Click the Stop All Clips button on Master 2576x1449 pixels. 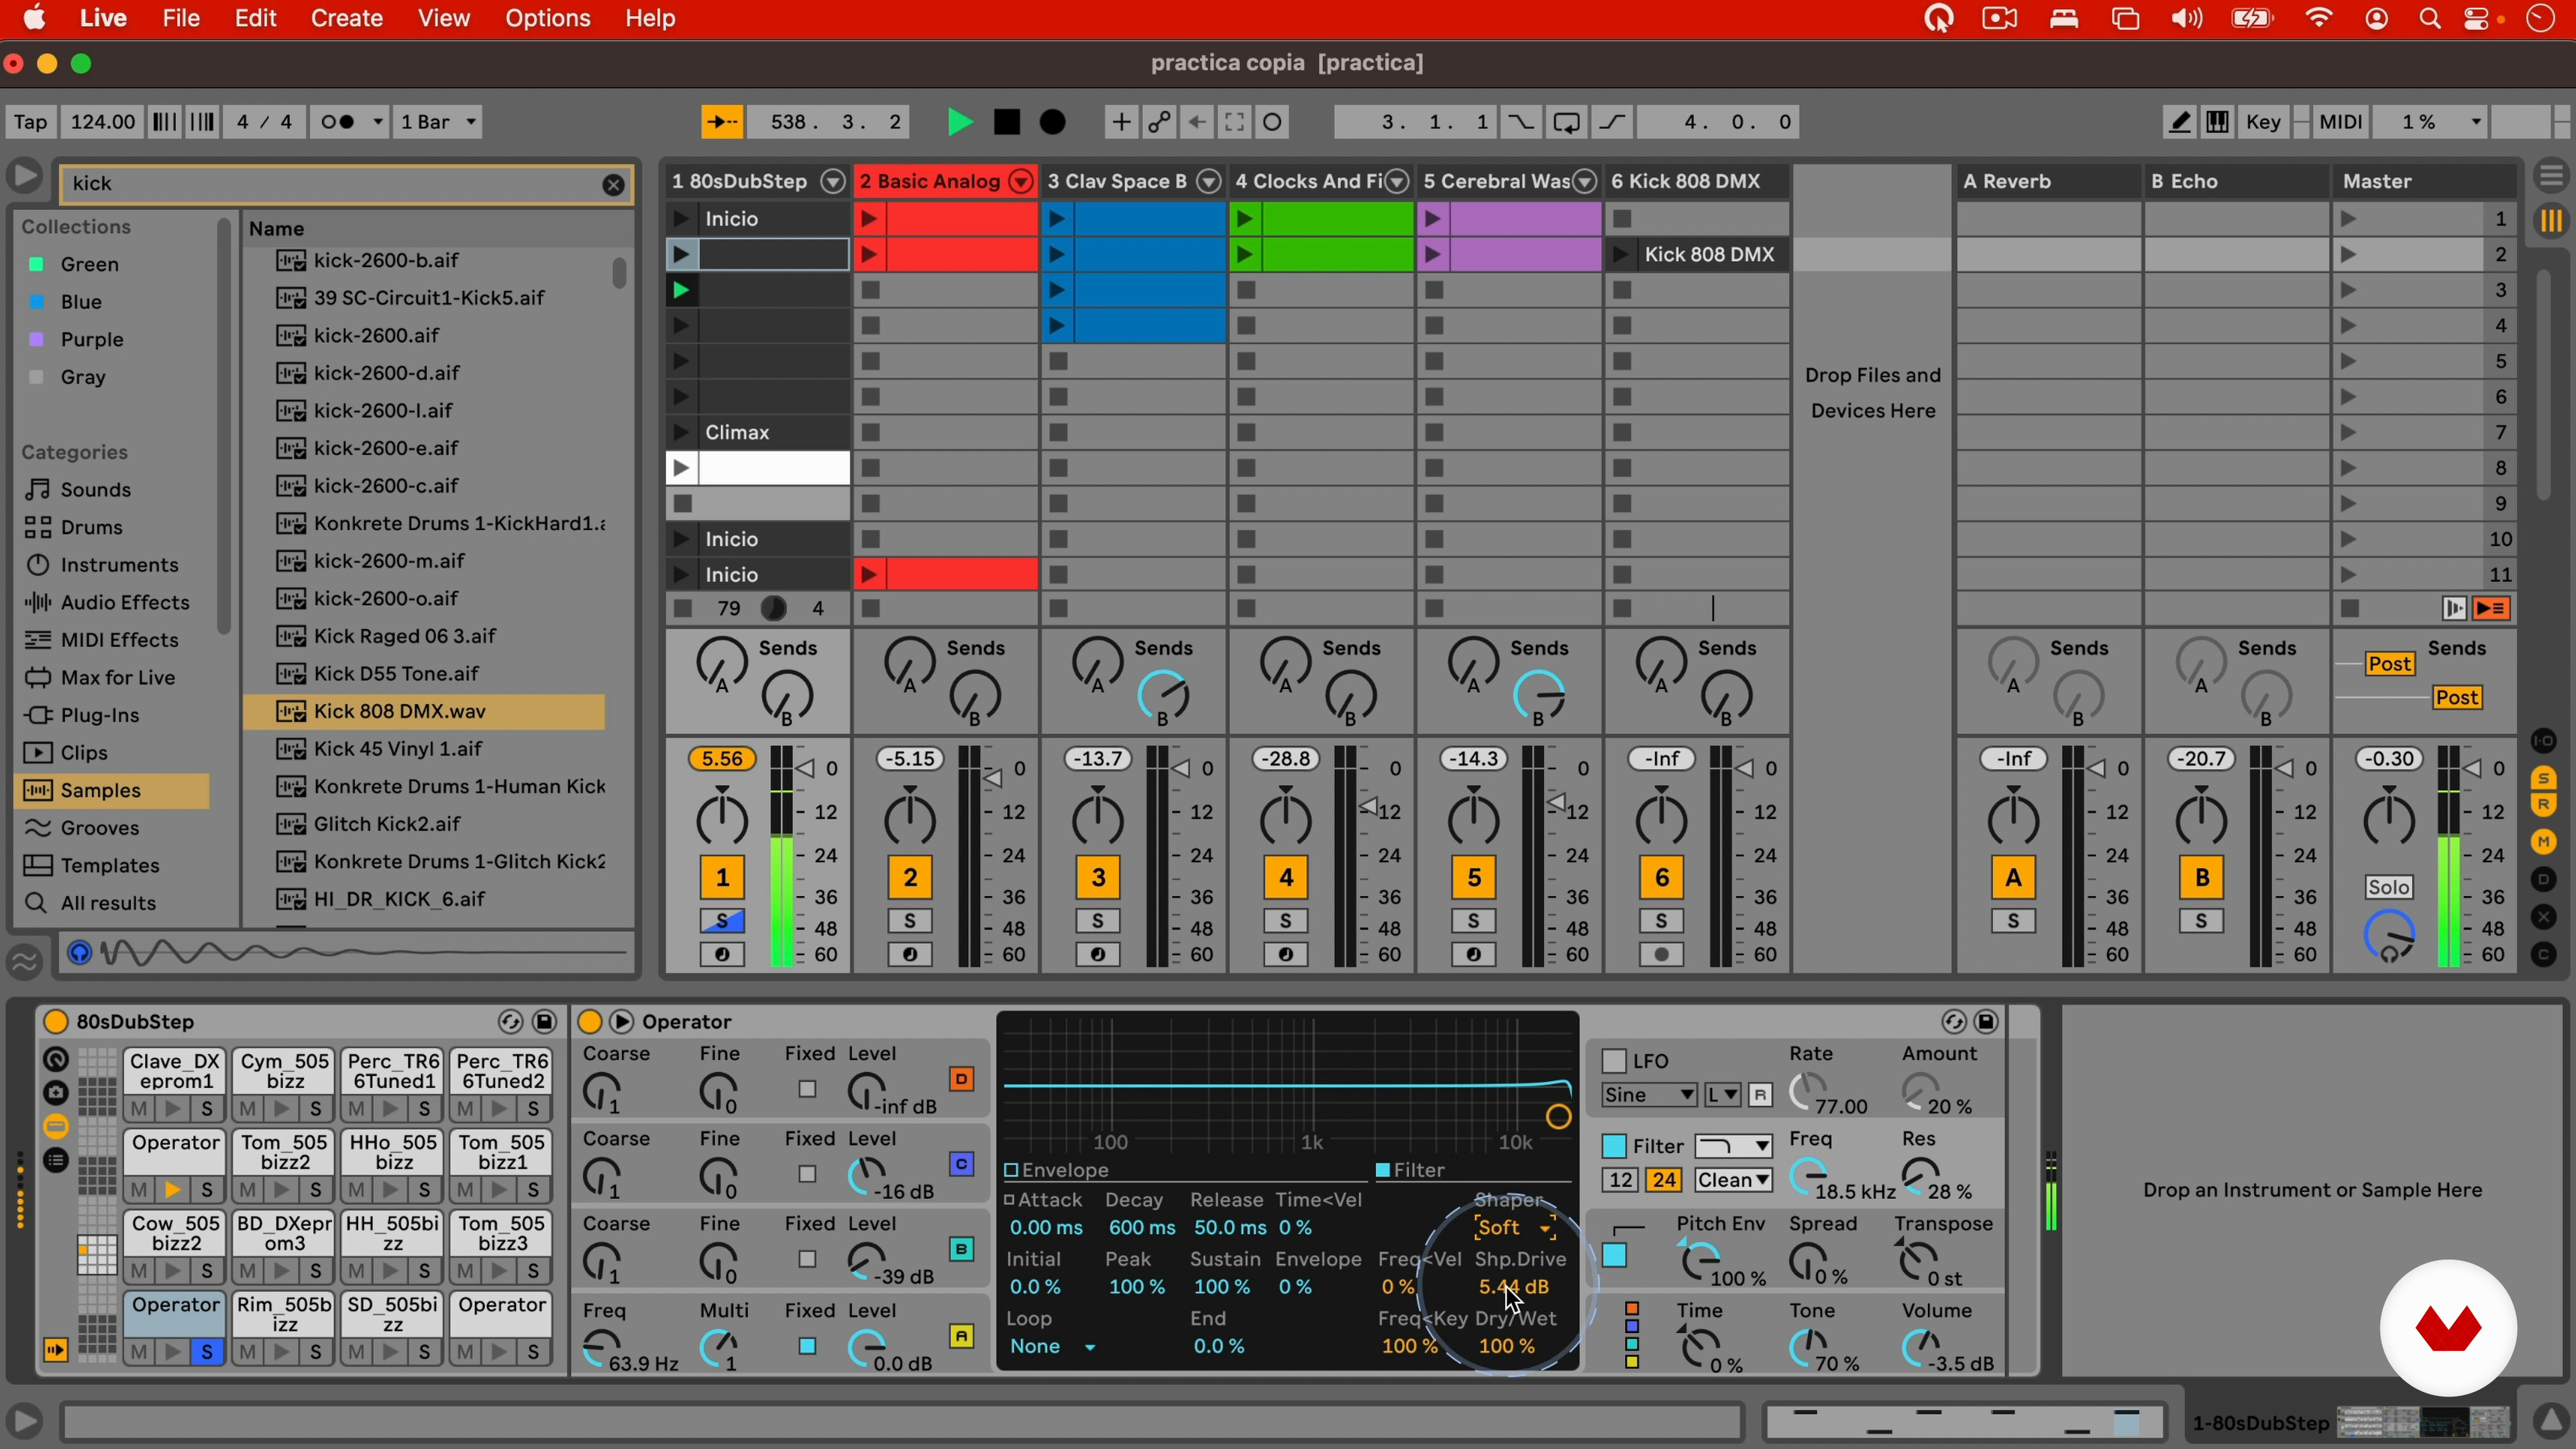[x=2350, y=609]
